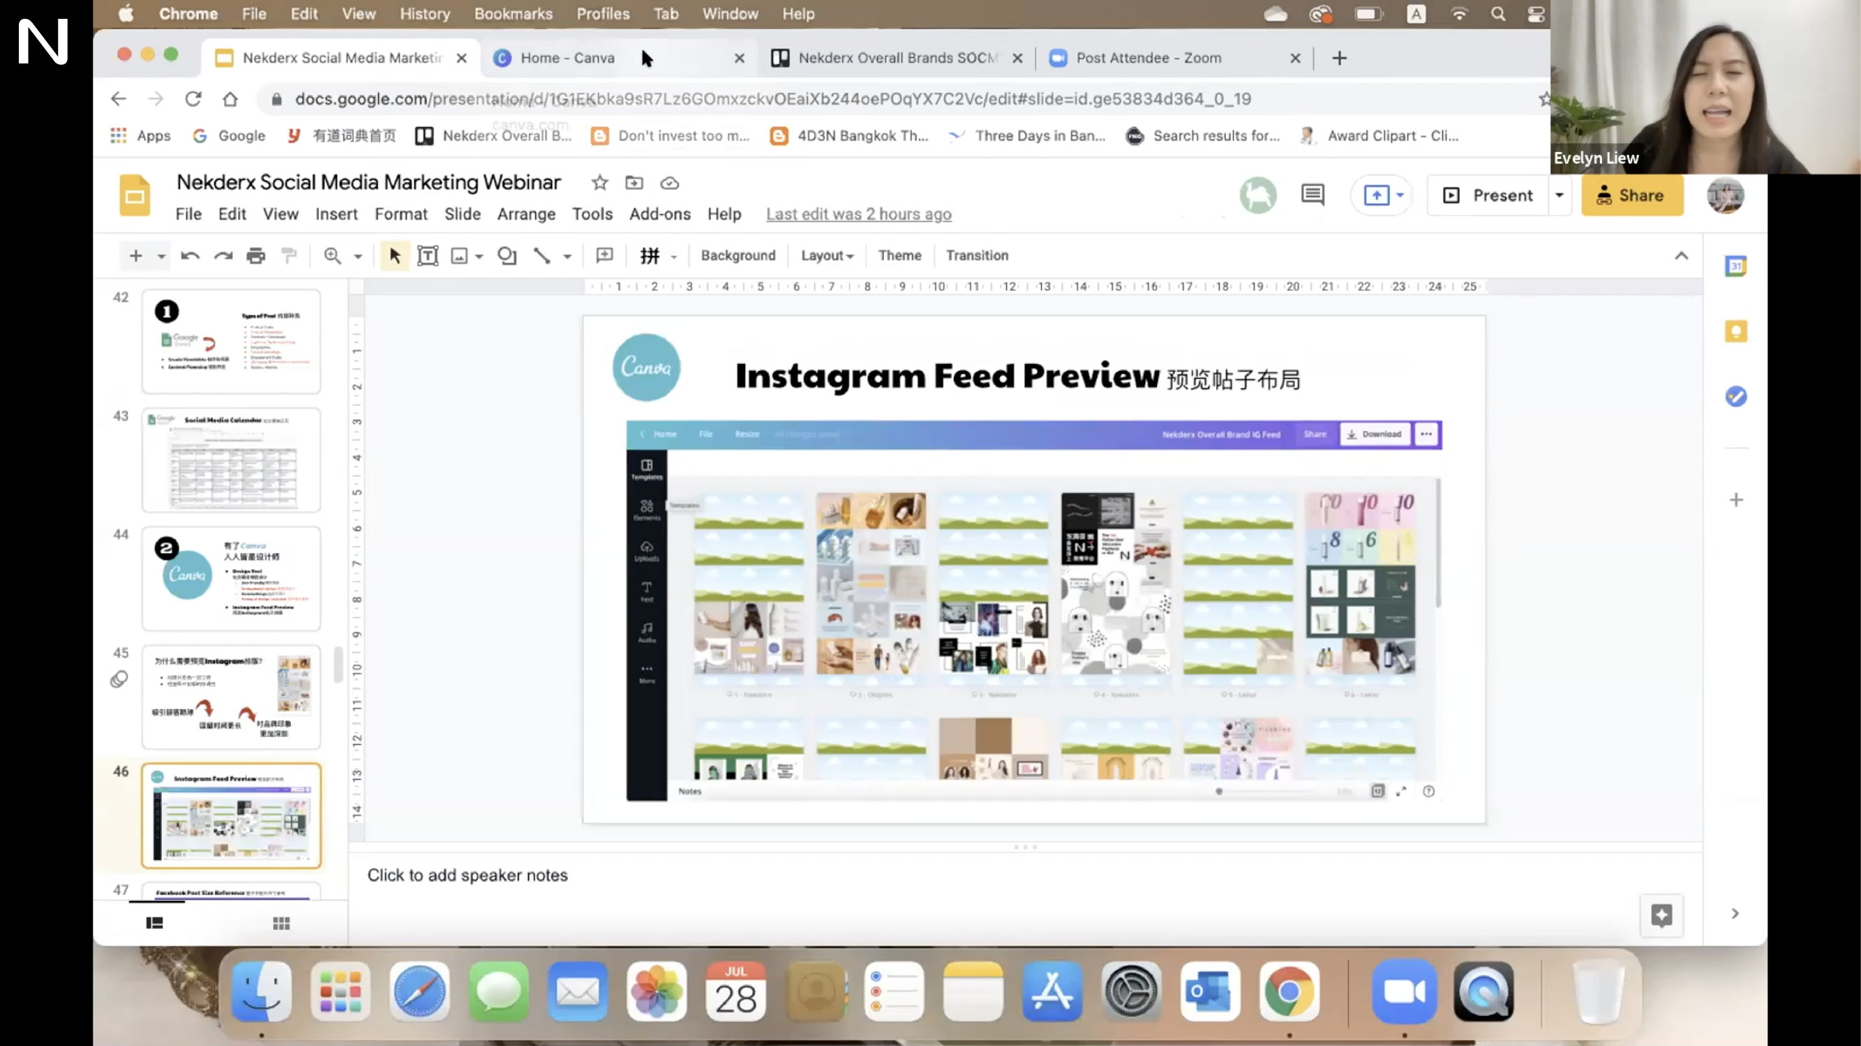The image size is (1861, 1046).
Task: Open zoom level dropdown arrow
Action: pyautogui.click(x=357, y=256)
